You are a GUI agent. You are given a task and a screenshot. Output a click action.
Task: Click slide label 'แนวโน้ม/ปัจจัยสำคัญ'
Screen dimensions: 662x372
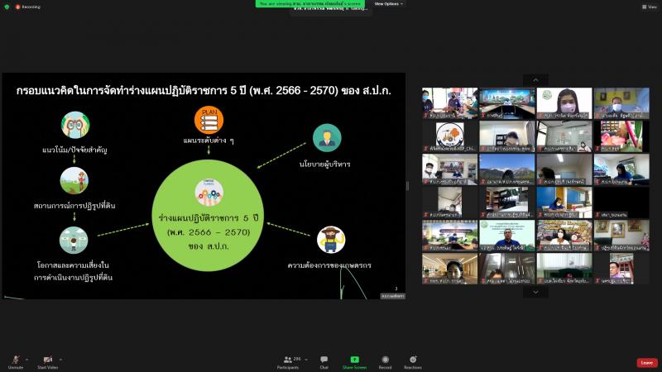[x=74, y=150]
